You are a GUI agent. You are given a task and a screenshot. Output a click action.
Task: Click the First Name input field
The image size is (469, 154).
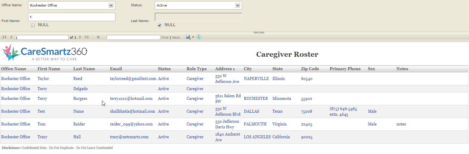pos(72,17)
